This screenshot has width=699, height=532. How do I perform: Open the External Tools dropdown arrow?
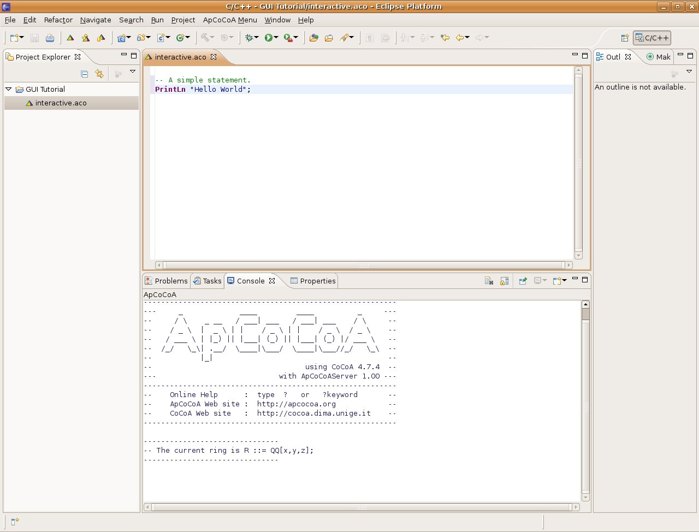pos(296,38)
